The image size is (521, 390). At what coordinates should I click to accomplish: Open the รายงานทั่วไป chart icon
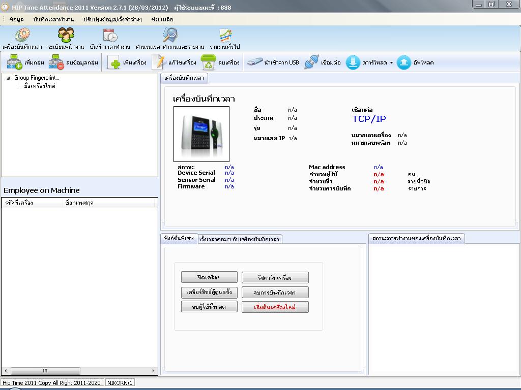click(x=225, y=35)
